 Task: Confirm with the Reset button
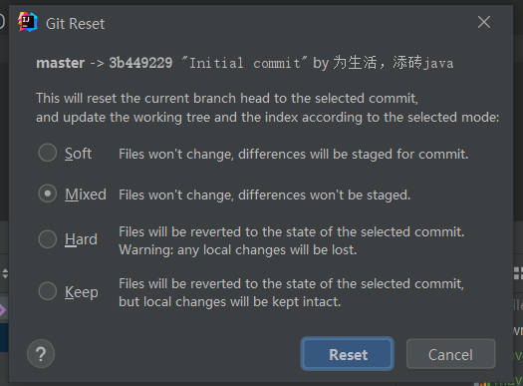click(348, 354)
